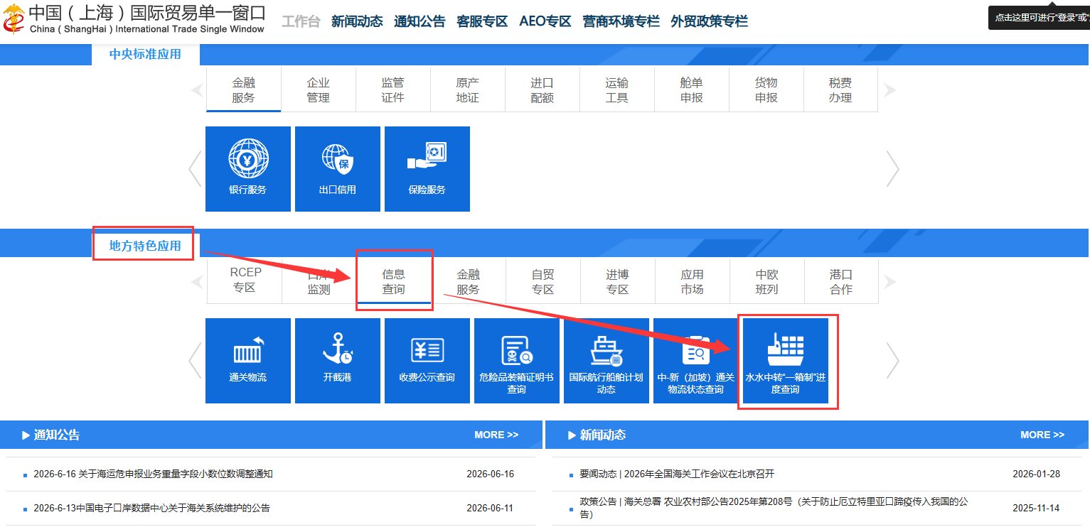Open 水水中转一箱制进度查询 tile
The image size is (1090, 527).
coord(786,361)
